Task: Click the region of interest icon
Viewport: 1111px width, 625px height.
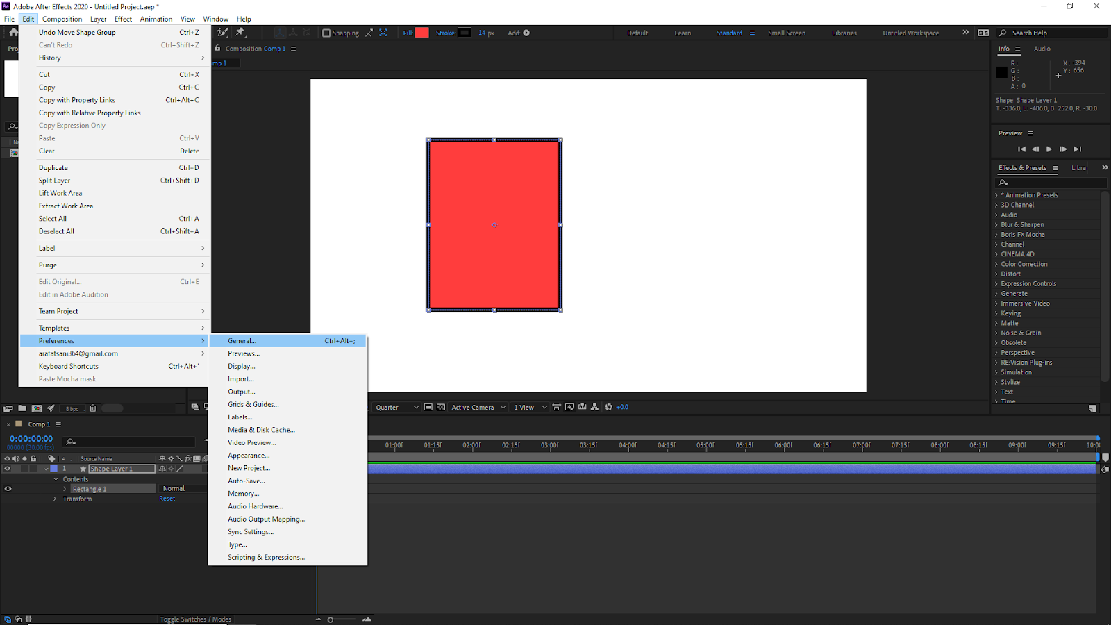Action: [428, 408]
